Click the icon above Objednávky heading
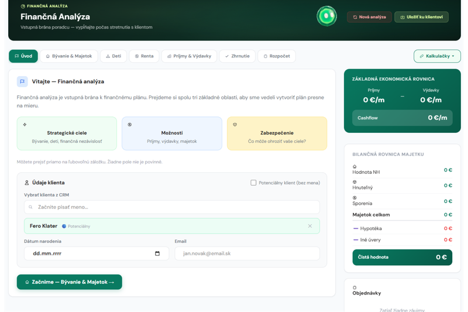The height and width of the screenshot is (312, 468). [x=355, y=287]
